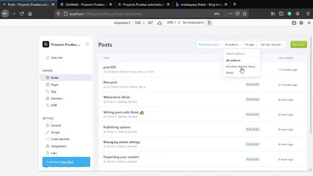Open the Firefox hamburger menu
Screen dimensions: 313x176
308,14
